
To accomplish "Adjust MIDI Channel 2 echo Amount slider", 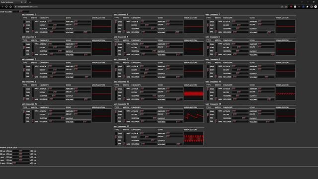I will [x=266, y=21].
